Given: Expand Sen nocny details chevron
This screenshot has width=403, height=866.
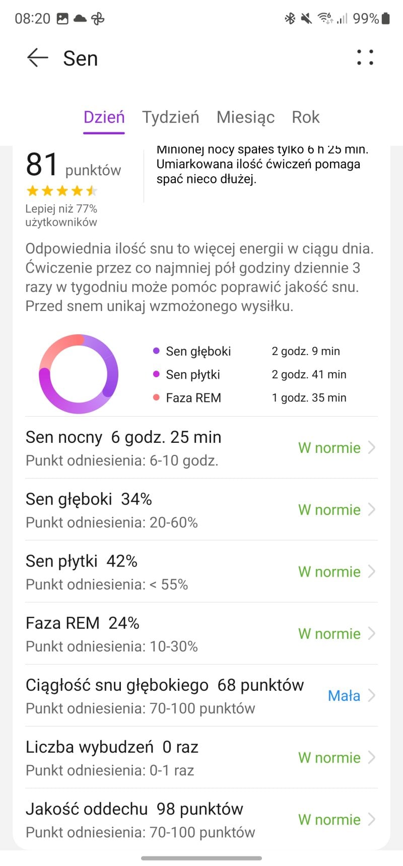Looking at the screenshot, I should coord(372,447).
